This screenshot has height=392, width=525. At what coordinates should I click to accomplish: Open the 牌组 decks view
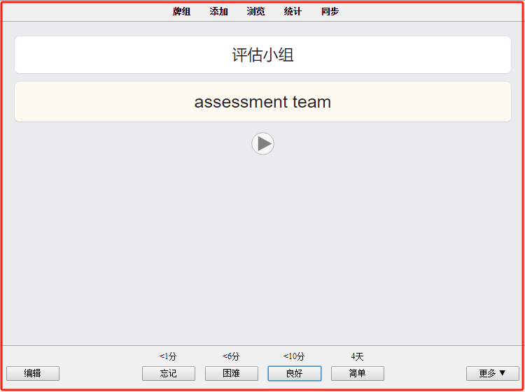coord(182,11)
